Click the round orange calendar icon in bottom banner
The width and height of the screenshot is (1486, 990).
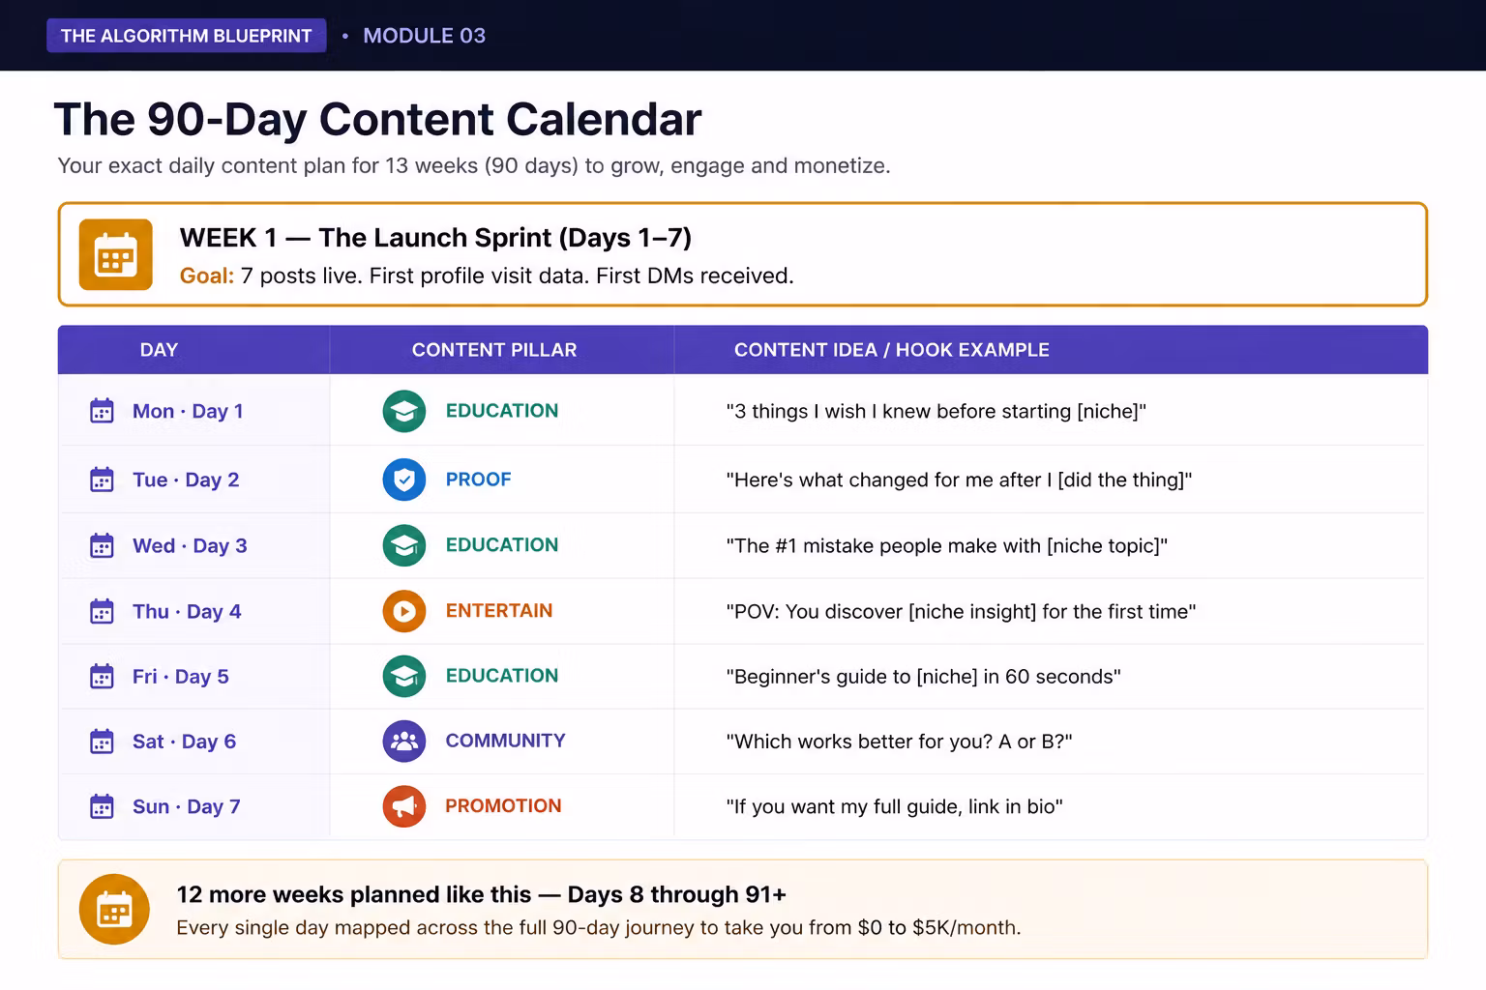(x=114, y=909)
